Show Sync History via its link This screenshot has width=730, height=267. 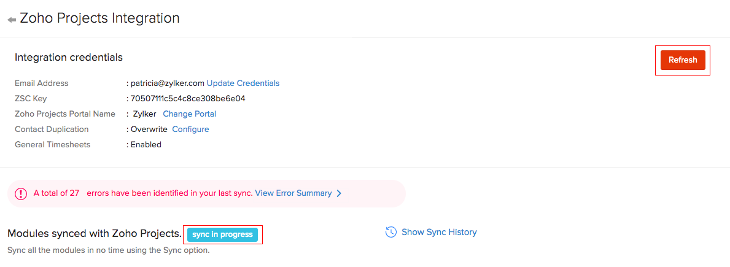pyautogui.click(x=439, y=232)
